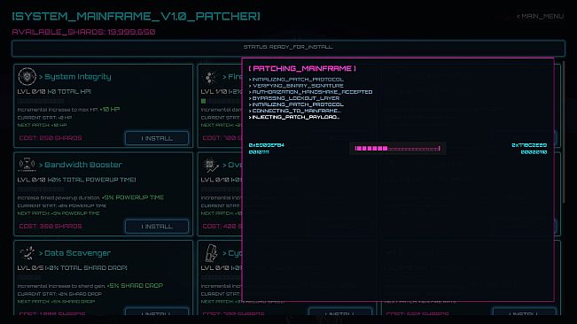Click the Bandwidth Booster hourglass icon

[x=27, y=164]
